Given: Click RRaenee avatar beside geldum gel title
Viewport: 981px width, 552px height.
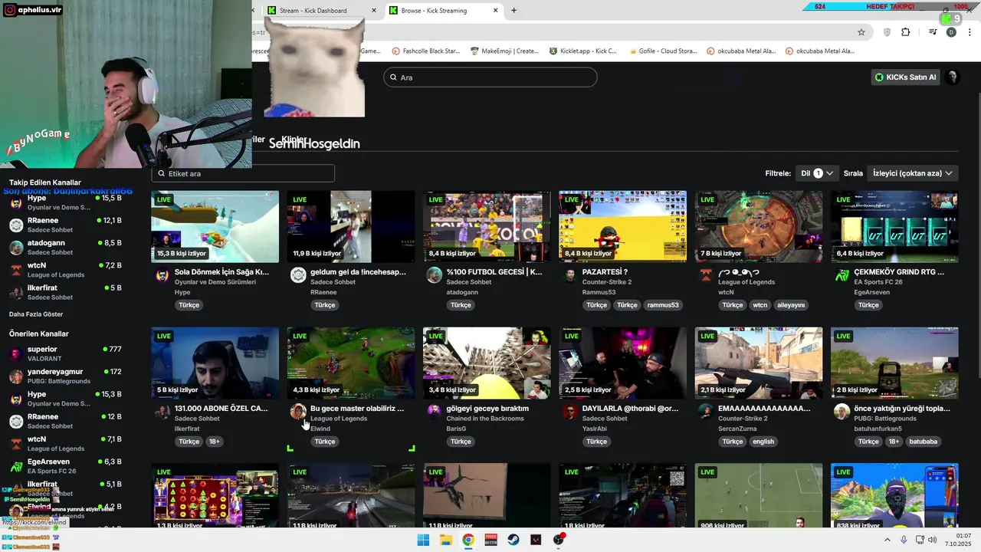Looking at the screenshot, I should coord(298,276).
